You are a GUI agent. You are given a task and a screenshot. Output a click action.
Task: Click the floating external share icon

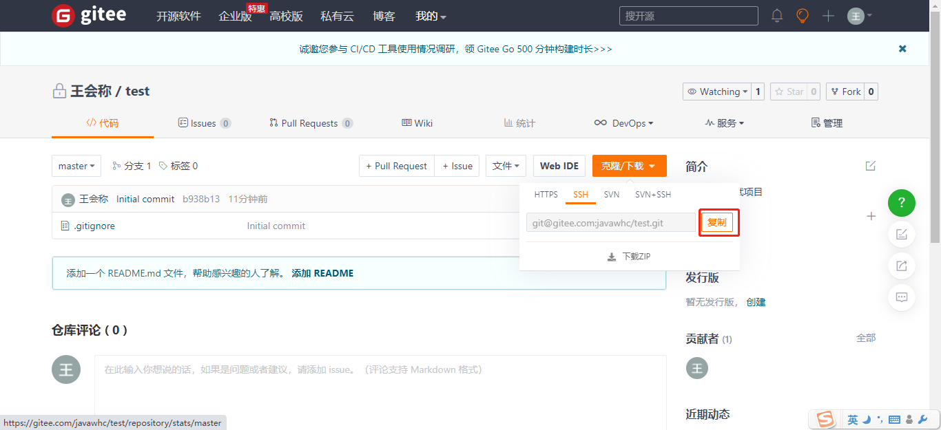(x=902, y=266)
